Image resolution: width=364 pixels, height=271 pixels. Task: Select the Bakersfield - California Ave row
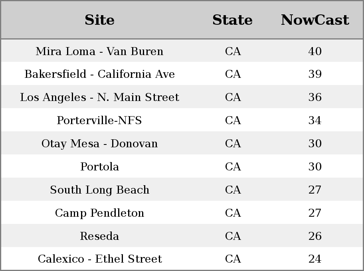tap(182, 74)
